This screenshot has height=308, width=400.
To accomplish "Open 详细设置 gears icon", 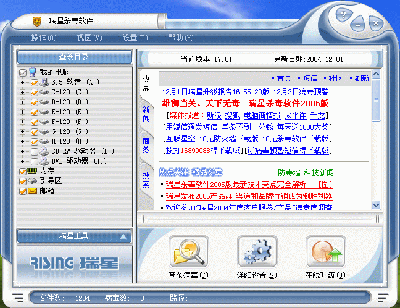I will click(x=257, y=251).
